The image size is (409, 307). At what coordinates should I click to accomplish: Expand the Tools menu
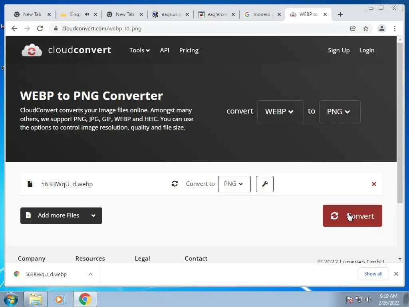(x=139, y=50)
